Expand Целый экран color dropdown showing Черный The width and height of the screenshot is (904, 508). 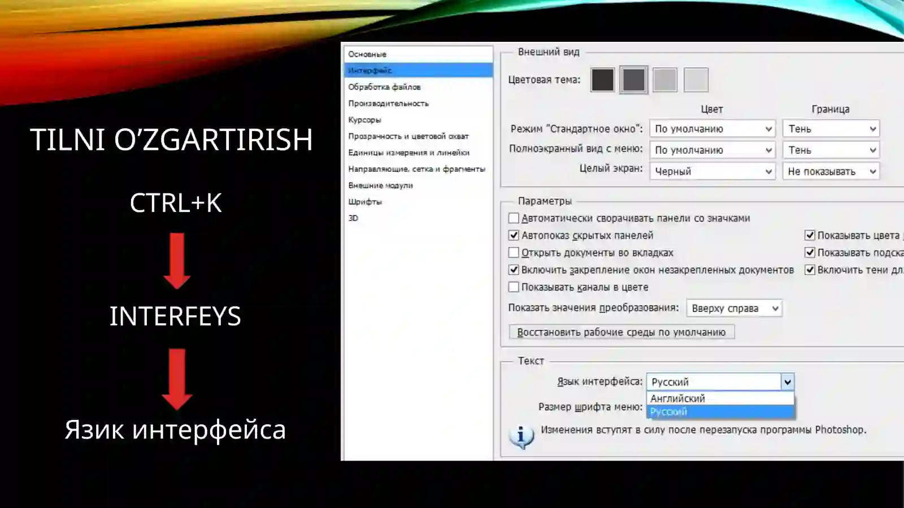712,171
